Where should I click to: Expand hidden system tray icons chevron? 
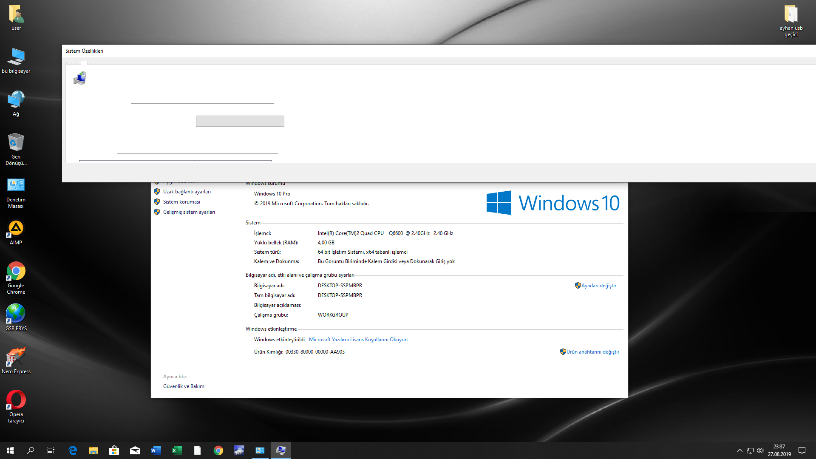point(740,450)
